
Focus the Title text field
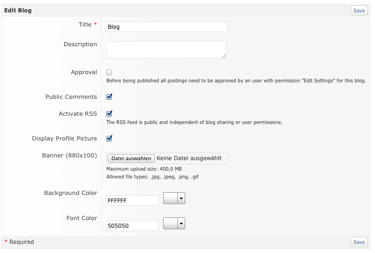(x=166, y=27)
